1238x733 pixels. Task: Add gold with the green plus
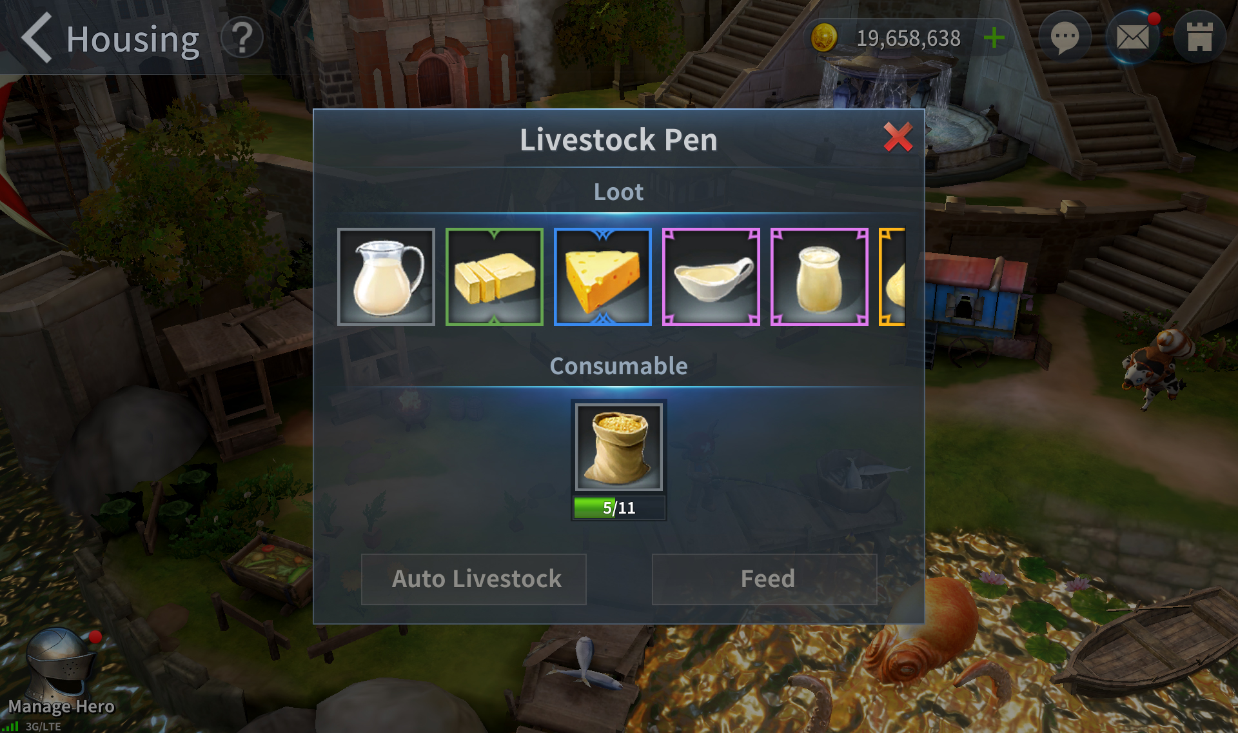(994, 38)
